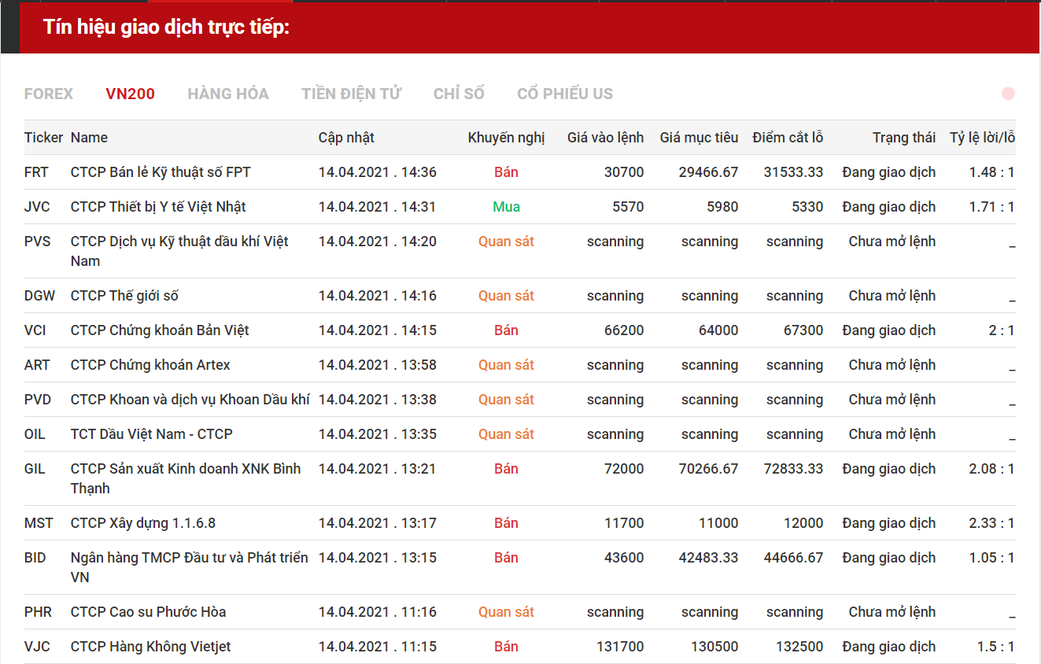
Task: Select the JVC ticker
Action: point(37,207)
